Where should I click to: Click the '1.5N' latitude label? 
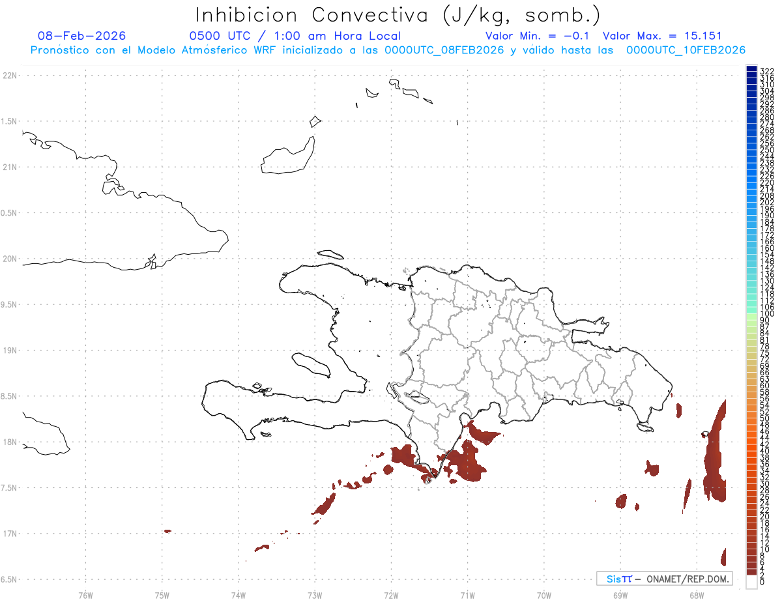pos(10,121)
